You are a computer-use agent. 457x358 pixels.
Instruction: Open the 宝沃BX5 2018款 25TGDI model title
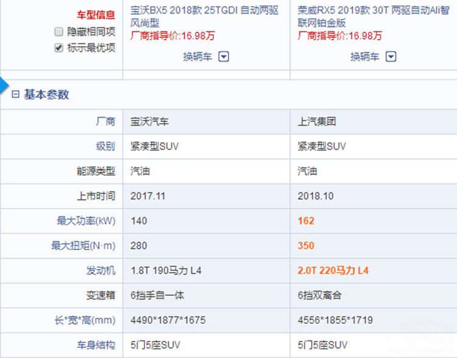[204, 16]
